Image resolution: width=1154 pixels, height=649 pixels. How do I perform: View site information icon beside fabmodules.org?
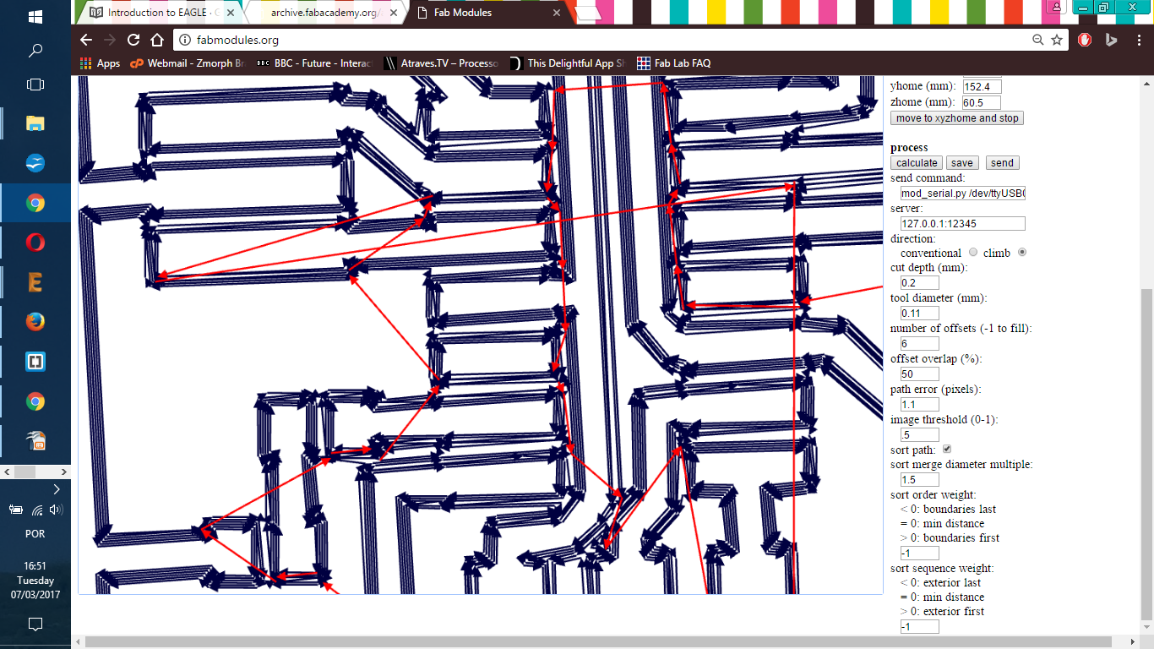pos(186,40)
